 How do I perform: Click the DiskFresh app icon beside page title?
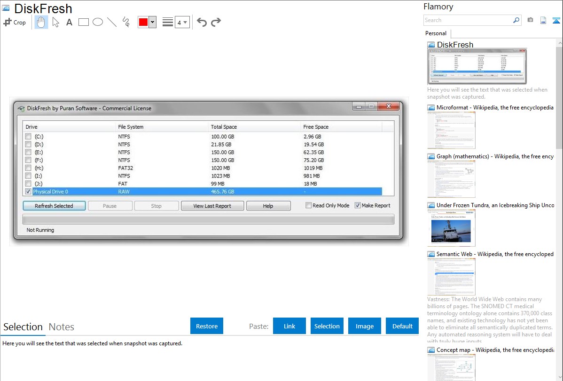point(6,8)
